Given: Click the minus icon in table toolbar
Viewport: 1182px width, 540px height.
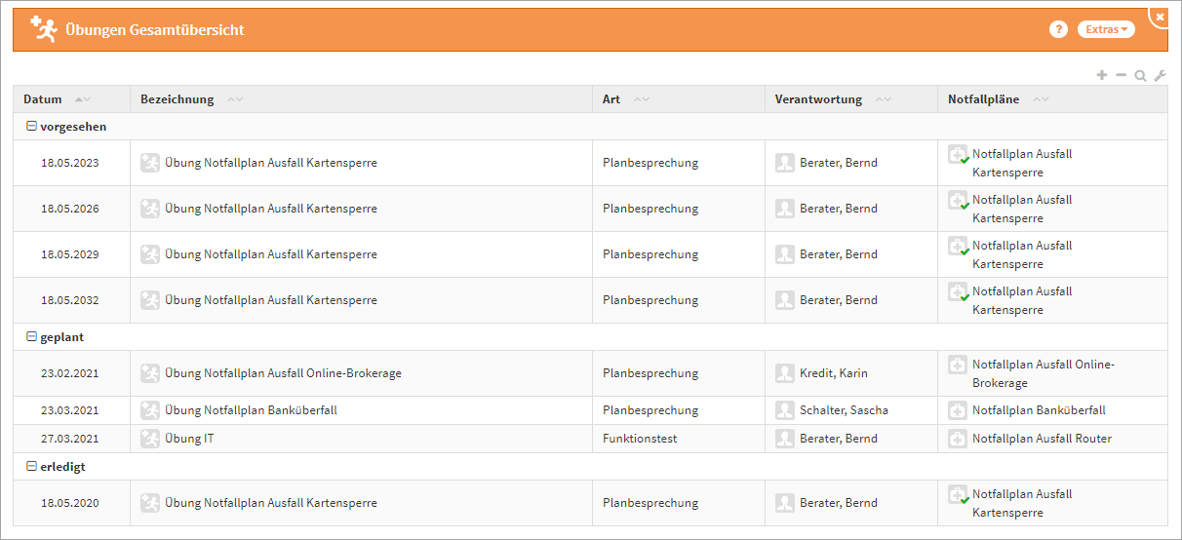Looking at the screenshot, I should pyautogui.click(x=1121, y=75).
